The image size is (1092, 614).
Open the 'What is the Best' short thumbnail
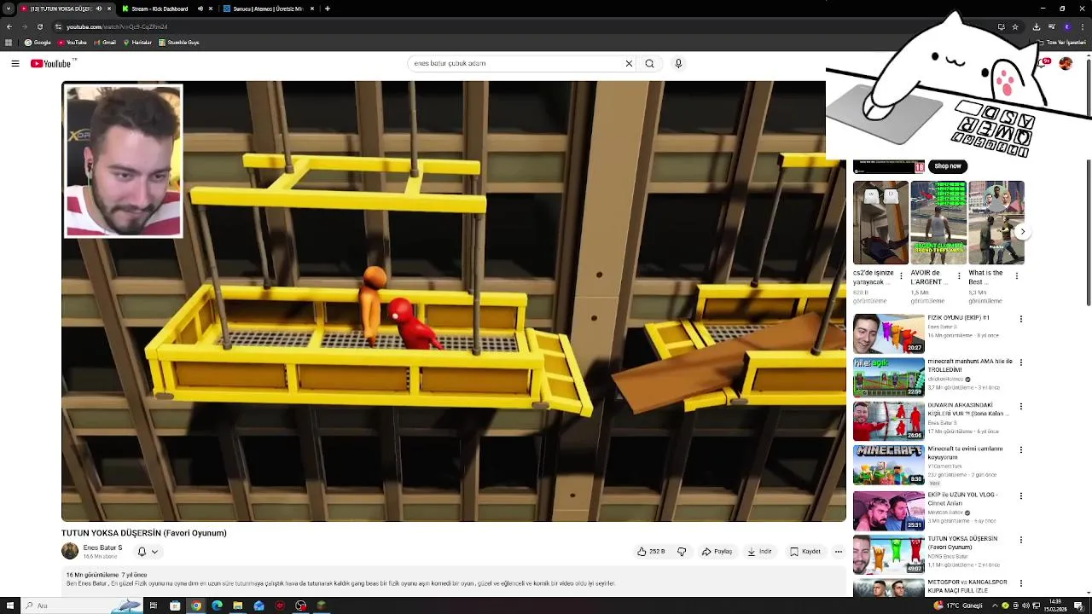pyautogui.click(x=996, y=223)
